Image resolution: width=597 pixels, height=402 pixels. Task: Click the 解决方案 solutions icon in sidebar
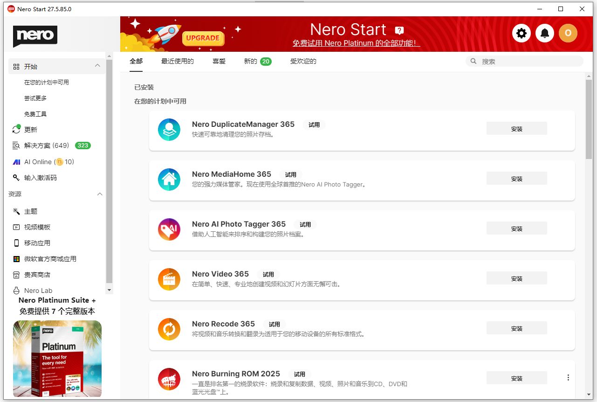[16, 146]
